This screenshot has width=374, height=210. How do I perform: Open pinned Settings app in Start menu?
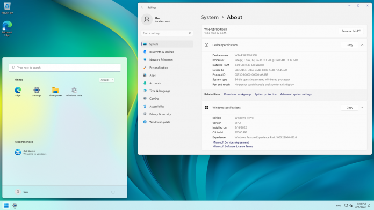[37, 92]
